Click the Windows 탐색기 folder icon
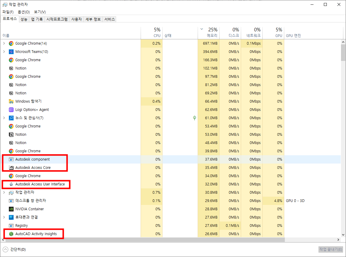Viewport: 346px width, 257px height. (x=11, y=101)
